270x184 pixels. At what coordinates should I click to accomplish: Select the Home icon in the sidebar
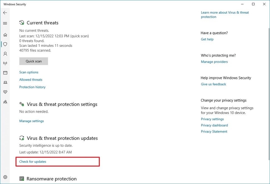click(x=5, y=35)
